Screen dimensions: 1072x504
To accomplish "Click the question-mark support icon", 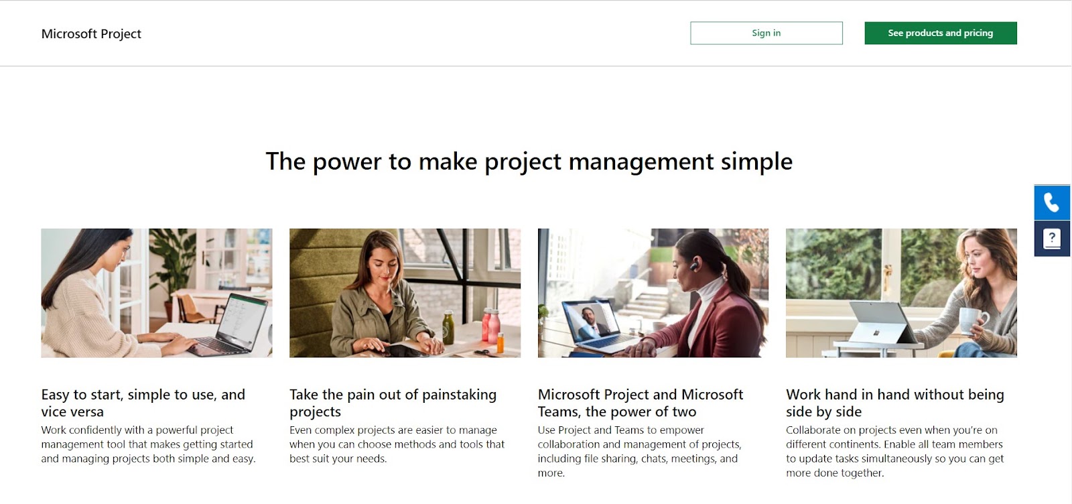I will [1051, 238].
